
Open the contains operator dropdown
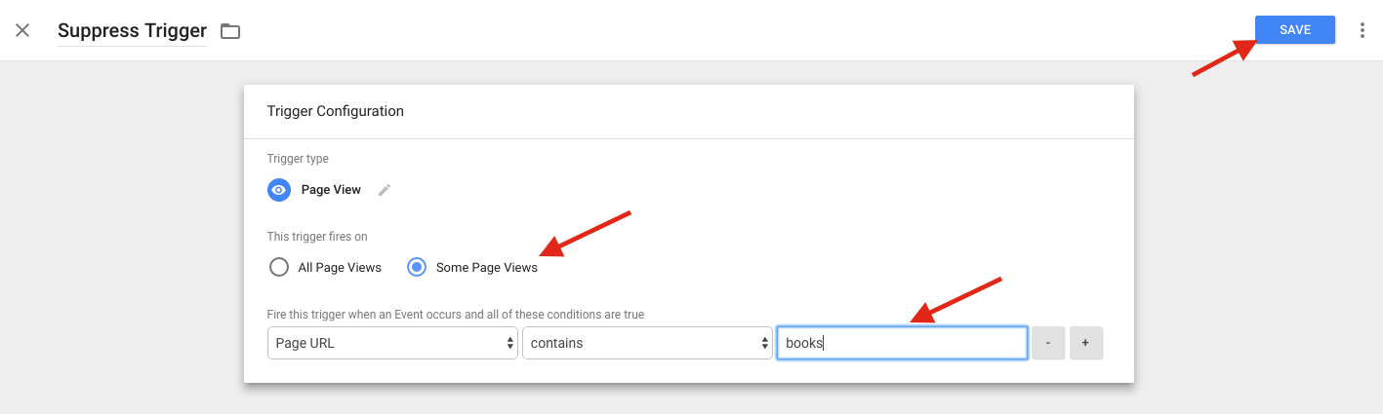pyautogui.click(x=647, y=343)
